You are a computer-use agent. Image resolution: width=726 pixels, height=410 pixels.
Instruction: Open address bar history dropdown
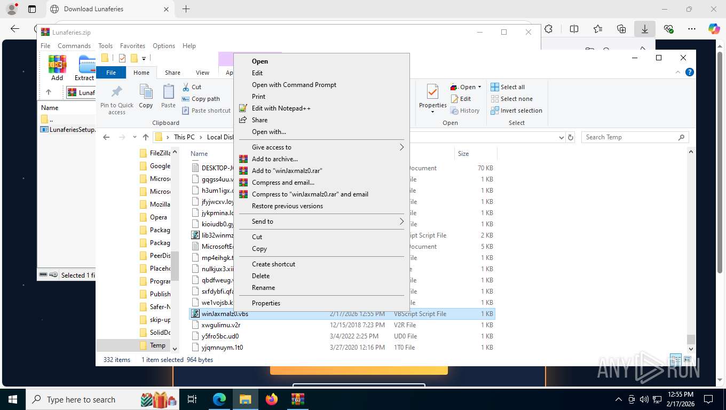tap(561, 137)
